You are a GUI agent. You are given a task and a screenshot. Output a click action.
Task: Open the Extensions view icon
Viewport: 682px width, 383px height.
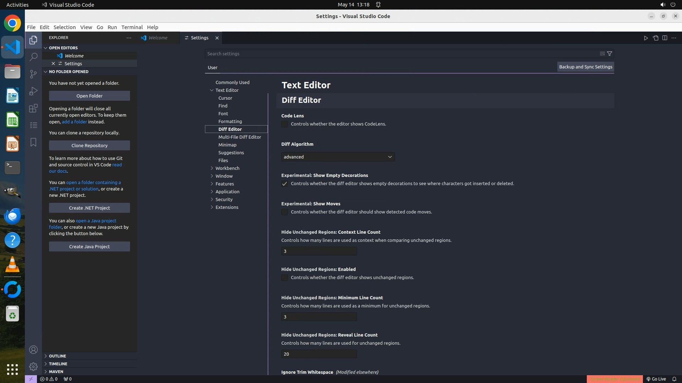33,108
